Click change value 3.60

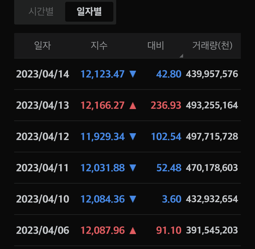[x=171, y=199]
